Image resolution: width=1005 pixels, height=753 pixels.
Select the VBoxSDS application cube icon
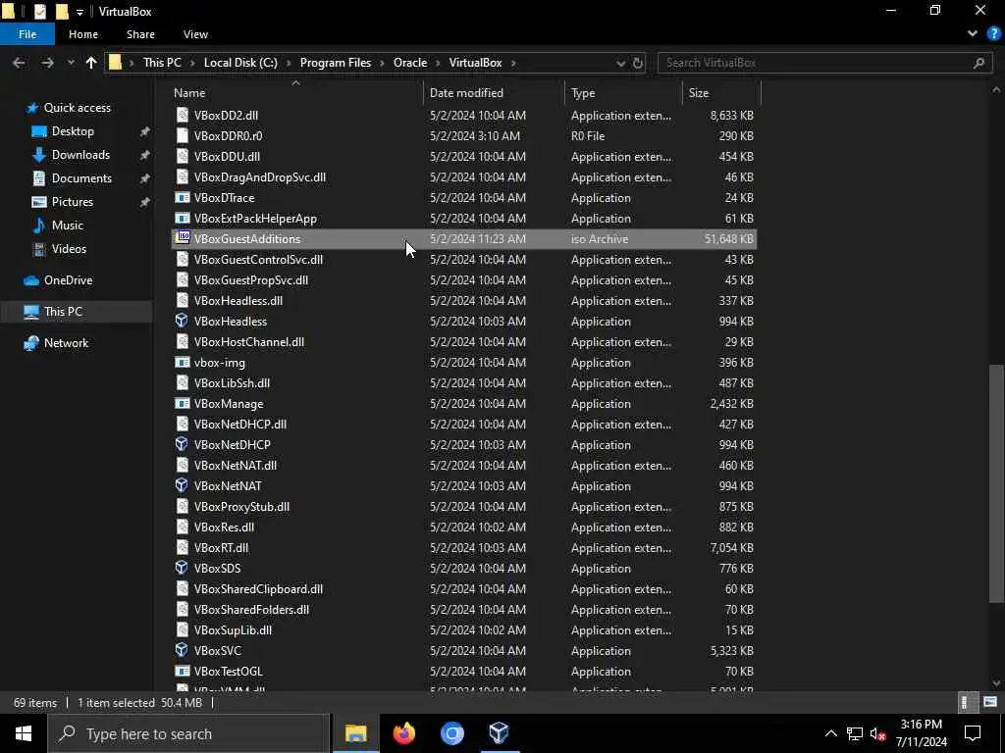[x=182, y=568]
